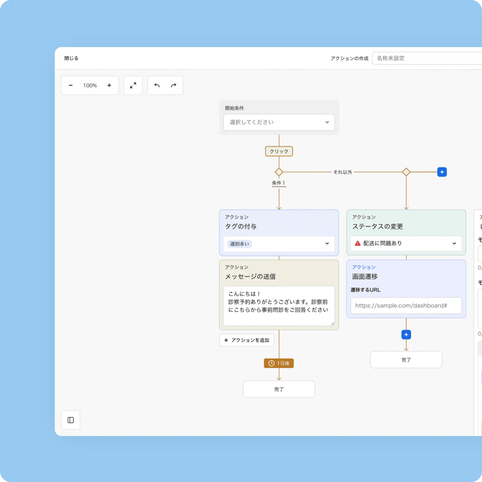Screen dimensions: 482x482
Task: Click the 遷移するURL input field
Action: click(406, 306)
